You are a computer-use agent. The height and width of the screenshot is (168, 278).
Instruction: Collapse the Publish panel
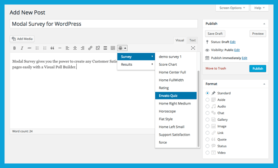(x=264, y=24)
